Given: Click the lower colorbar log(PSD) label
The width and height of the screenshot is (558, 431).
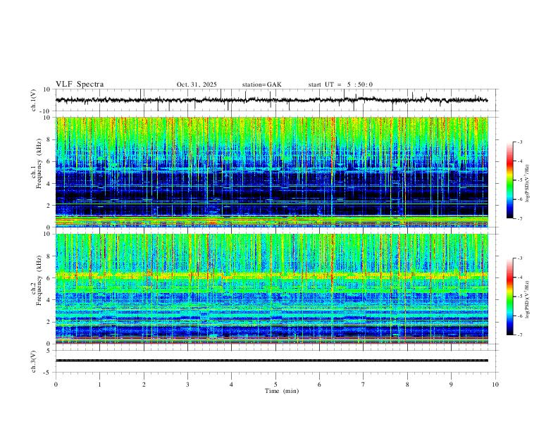Looking at the screenshot, I should (x=528, y=299).
